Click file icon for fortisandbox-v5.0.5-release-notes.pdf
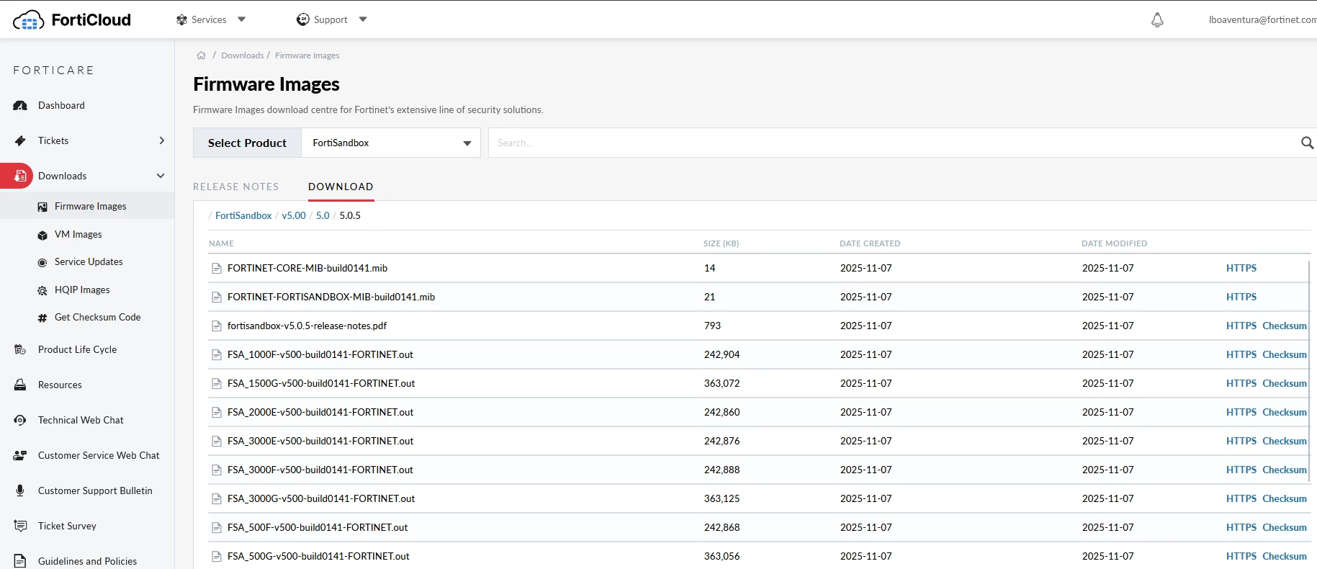Viewport: 1317px width, 569px height. pos(216,326)
